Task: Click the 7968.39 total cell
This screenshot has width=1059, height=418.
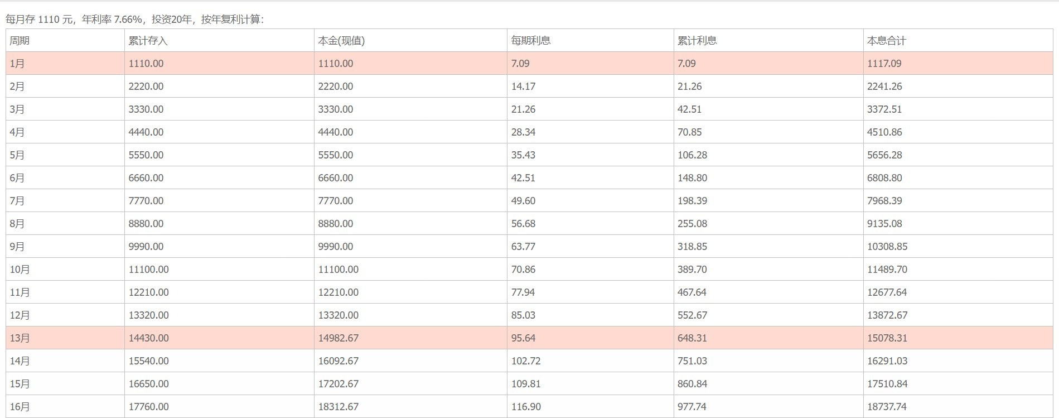Action: 958,201
